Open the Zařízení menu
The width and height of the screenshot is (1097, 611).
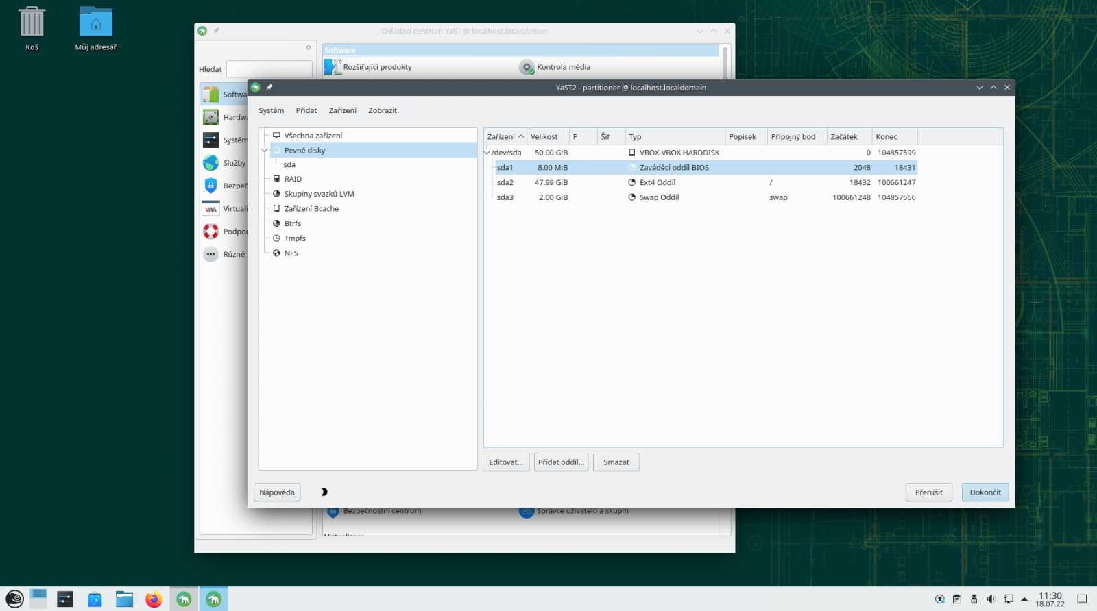(x=343, y=110)
